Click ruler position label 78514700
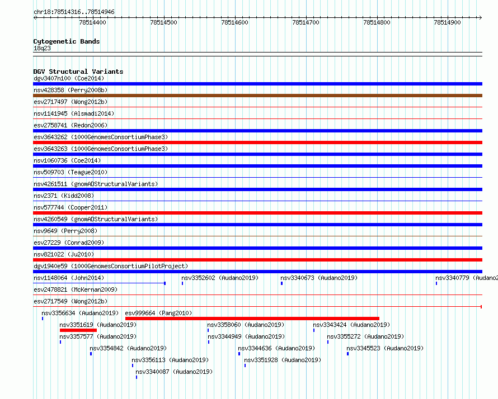The width and height of the screenshot is (498, 399). (x=306, y=22)
